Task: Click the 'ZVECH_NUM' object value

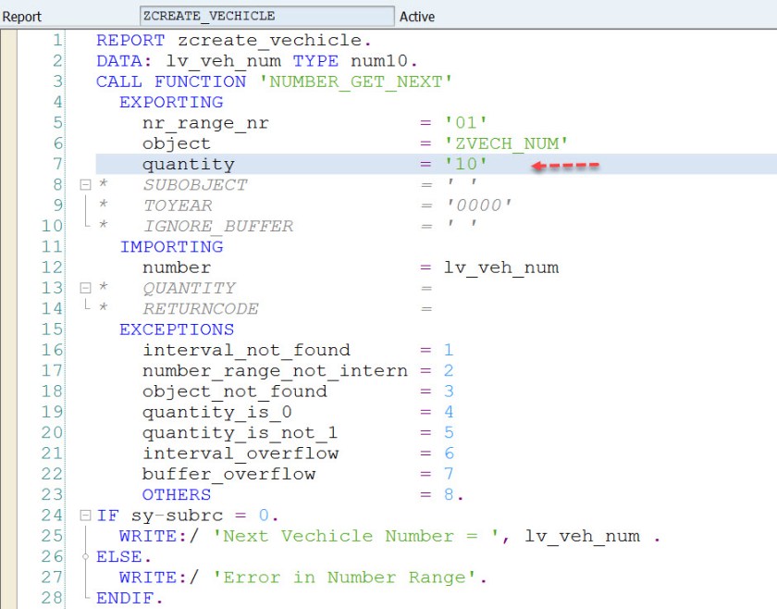Action: [506, 143]
